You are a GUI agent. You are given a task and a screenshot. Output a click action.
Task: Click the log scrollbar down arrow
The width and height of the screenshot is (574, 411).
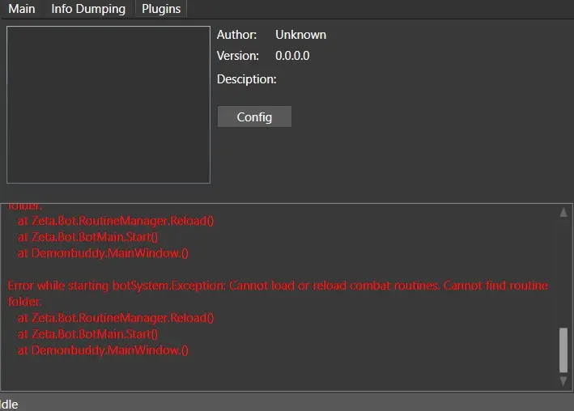pyautogui.click(x=563, y=380)
